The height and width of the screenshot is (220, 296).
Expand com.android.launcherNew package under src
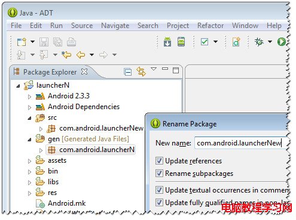coord(41,129)
